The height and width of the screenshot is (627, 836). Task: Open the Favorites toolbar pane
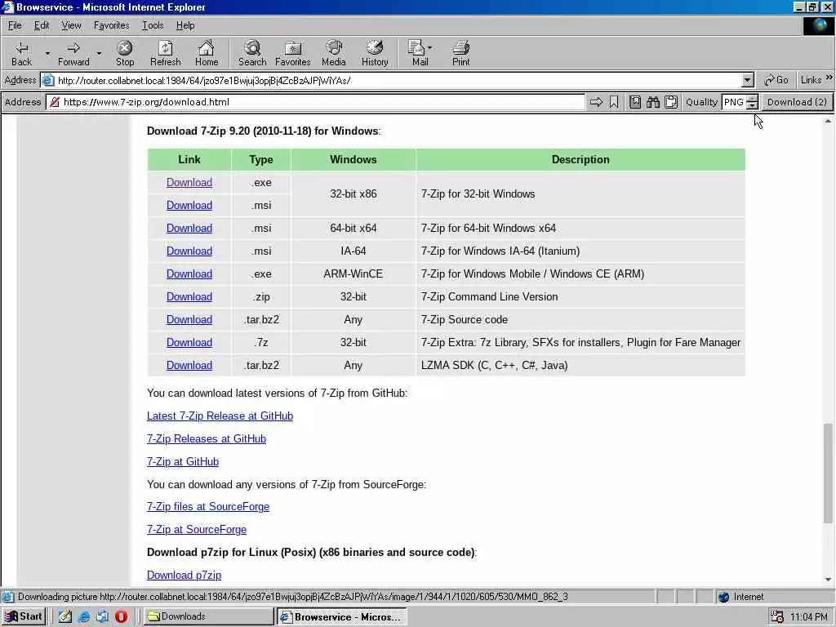click(293, 53)
